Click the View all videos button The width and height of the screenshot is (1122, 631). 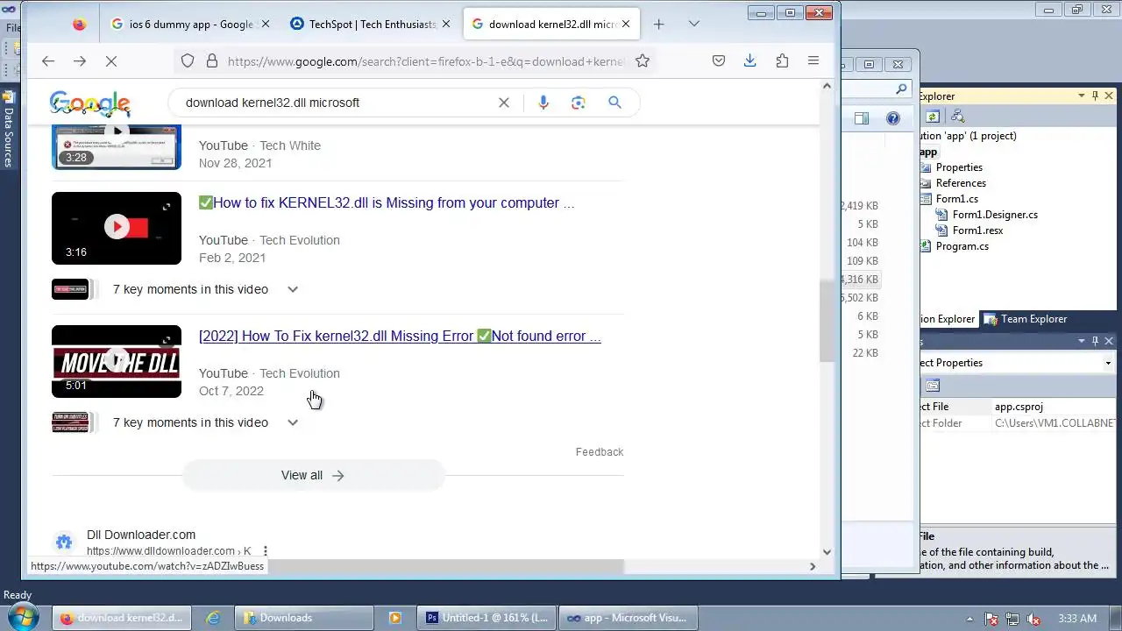tap(313, 475)
